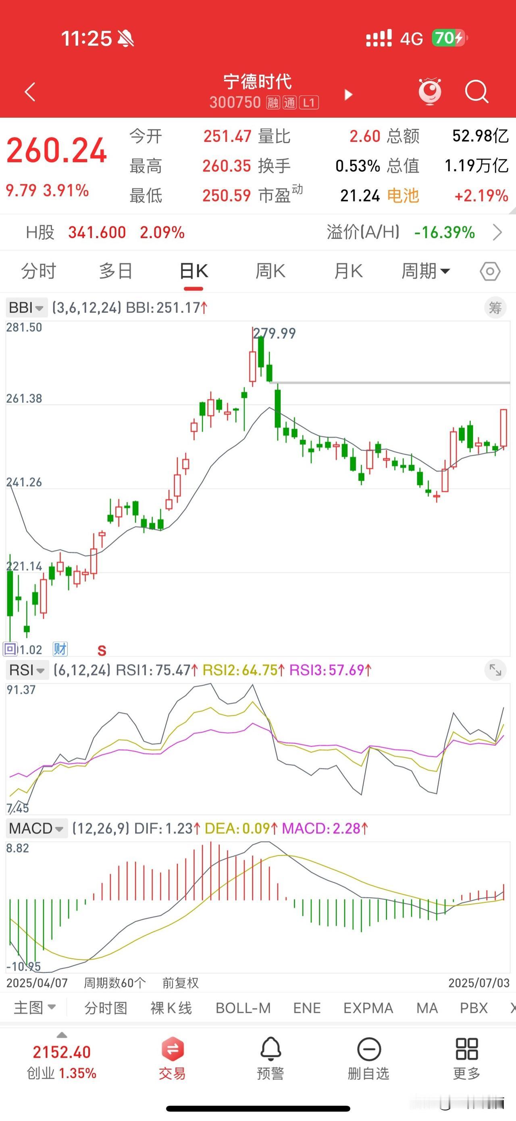516x1121 pixels.
Task: Tap stock title 宁德时代
Action: pos(258,82)
